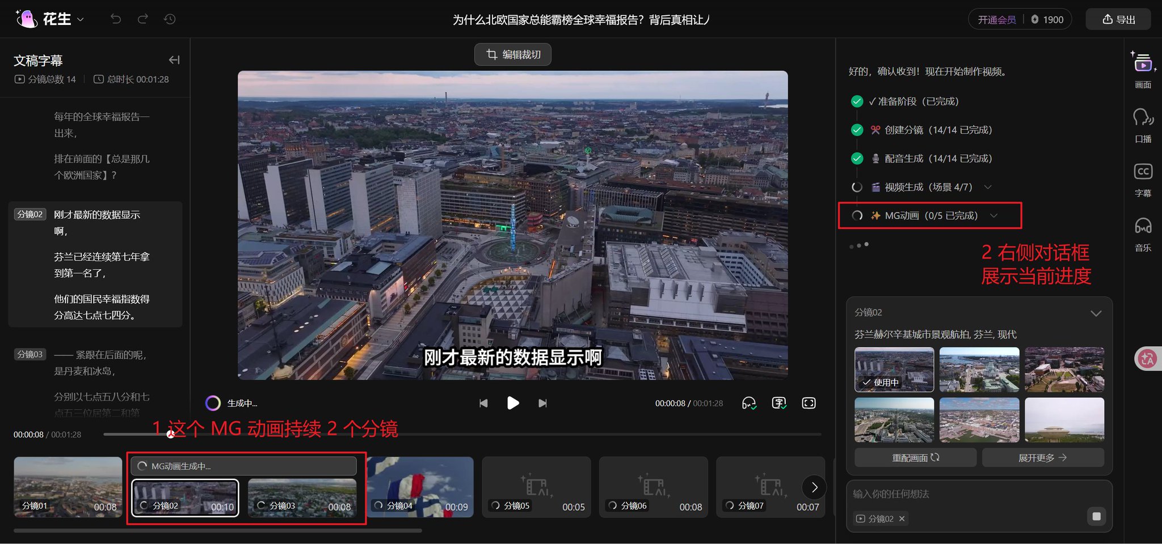Click the MG动画 sparkle icon
The width and height of the screenshot is (1162, 544).
coord(875,215)
